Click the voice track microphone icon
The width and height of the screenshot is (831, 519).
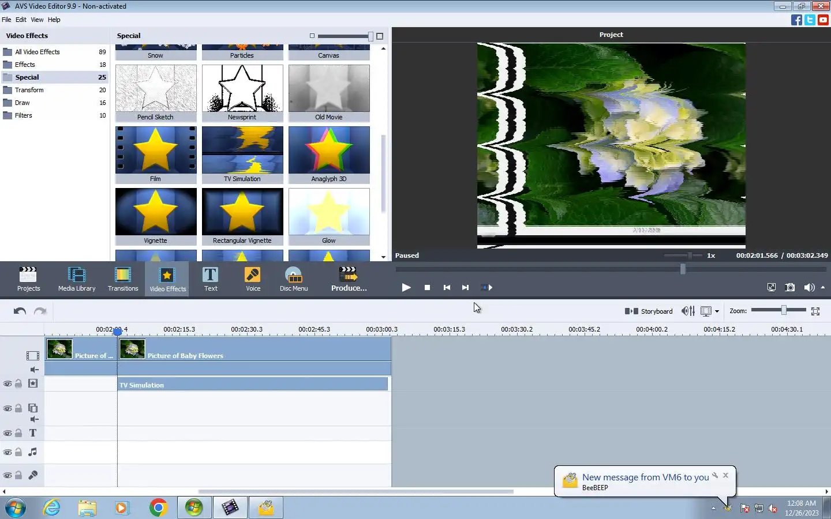point(33,475)
